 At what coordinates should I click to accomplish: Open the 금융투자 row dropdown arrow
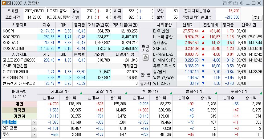pyautogui.click(x=34, y=122)
